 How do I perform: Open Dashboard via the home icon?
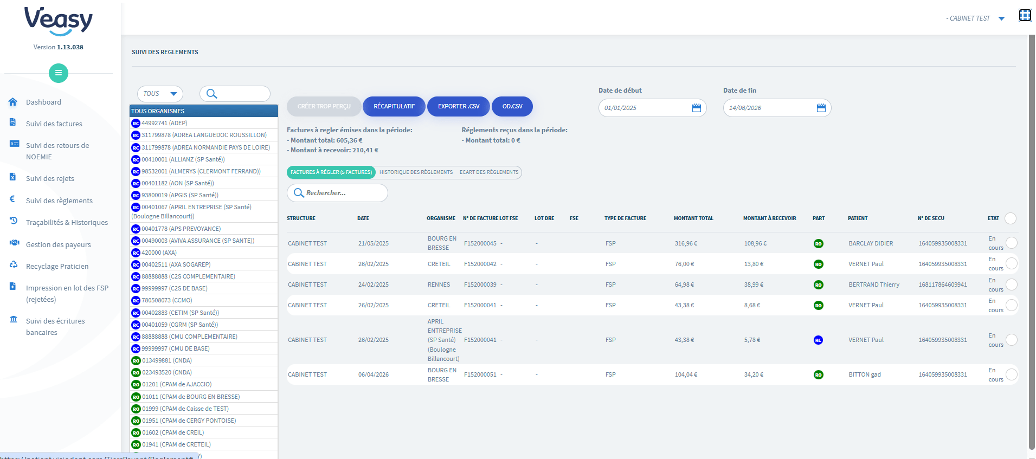coord(13,102)
